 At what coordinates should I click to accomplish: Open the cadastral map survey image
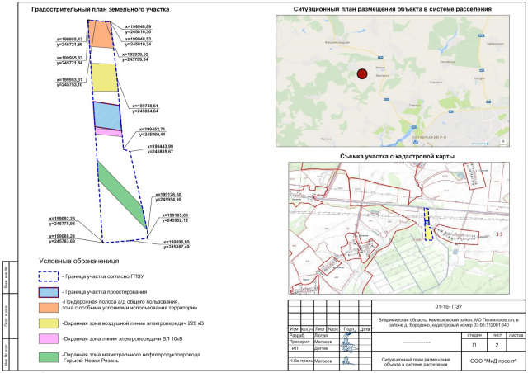point(398,228)
